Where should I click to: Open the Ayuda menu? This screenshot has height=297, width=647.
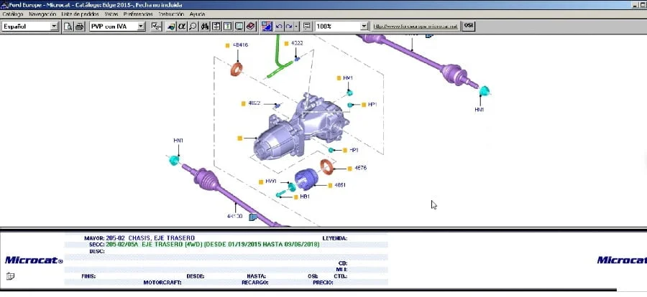pyautogui.click(x=197, y=14)
